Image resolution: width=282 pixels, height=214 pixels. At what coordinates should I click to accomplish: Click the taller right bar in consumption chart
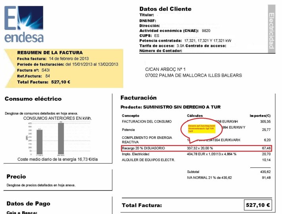click(61, 138)
